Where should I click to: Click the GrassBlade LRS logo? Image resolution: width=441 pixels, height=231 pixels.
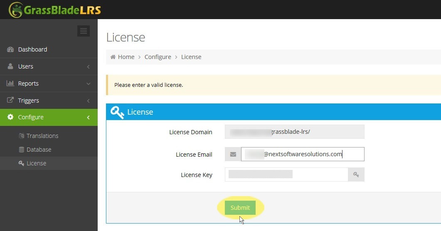[55, 10]
